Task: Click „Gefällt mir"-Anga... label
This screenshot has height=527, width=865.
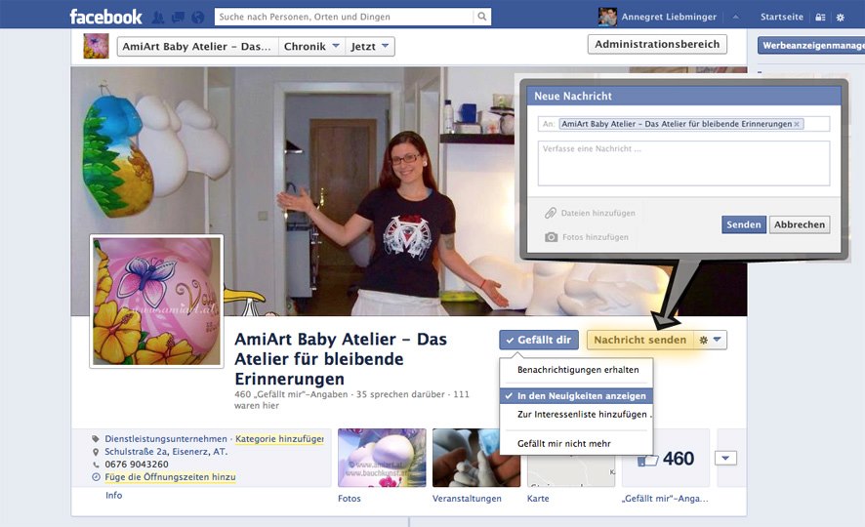Action: pyautogui.click(x=665, y=499)
